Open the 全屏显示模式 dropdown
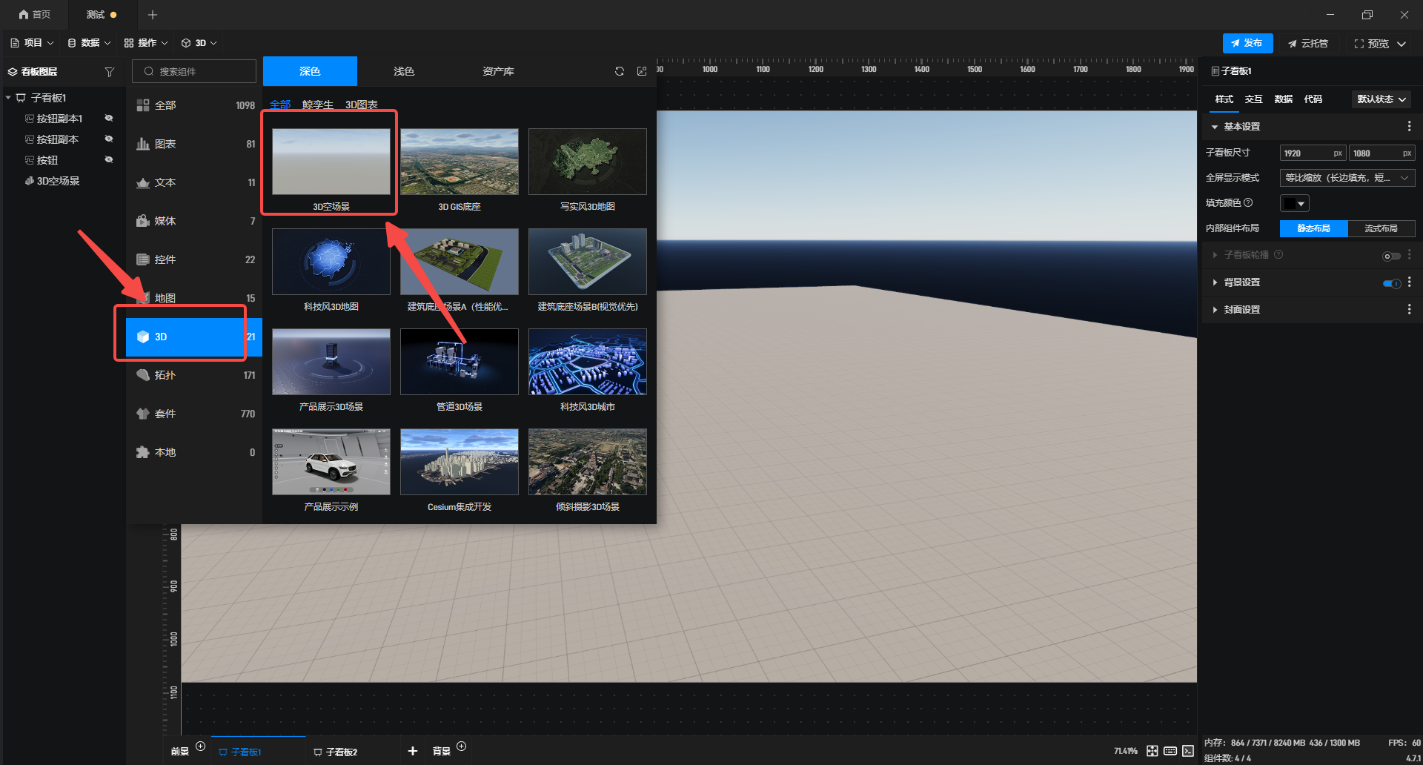This screenshot has height=765, width=1423. tap(1347, 178)
